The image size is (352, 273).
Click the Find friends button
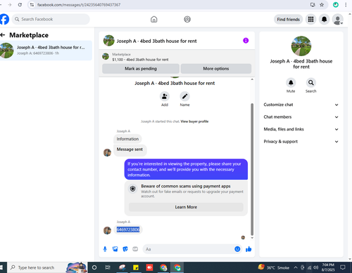(288, 20)
